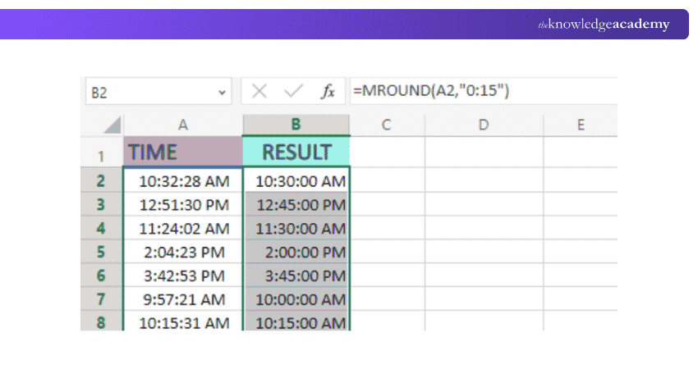Select row 6 header
This screenshot has width=698, height=369.
click(x=102, y=276)
